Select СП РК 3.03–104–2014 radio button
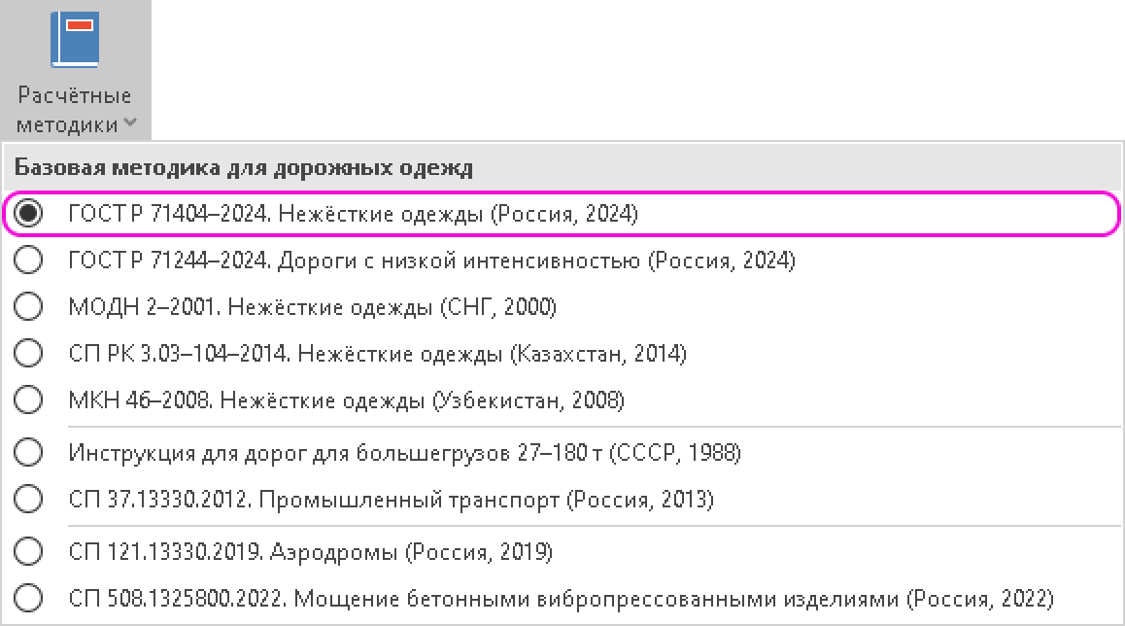 click(28, 353)
